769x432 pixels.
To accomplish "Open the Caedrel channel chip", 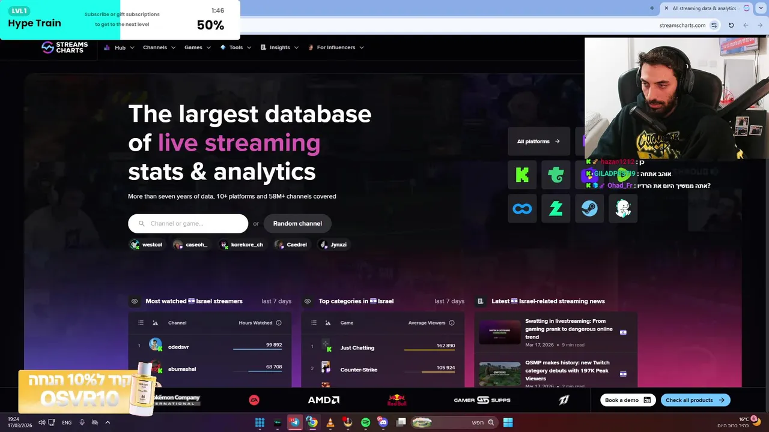I will tap(292, 244).
